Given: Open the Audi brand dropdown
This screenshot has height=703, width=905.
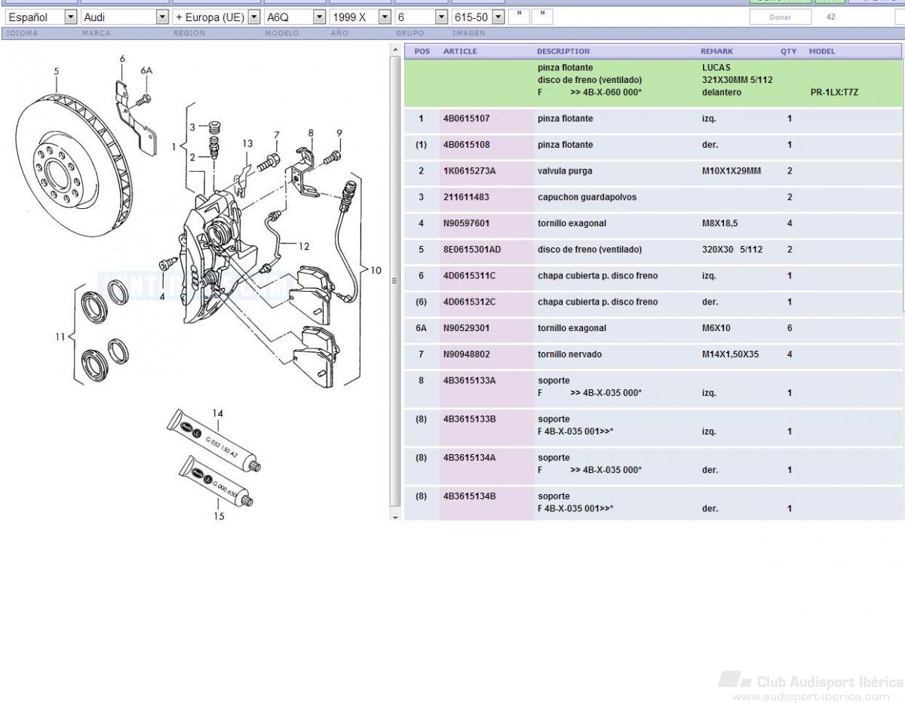Looking at the screenshot, I should click(x=124, y=17).
